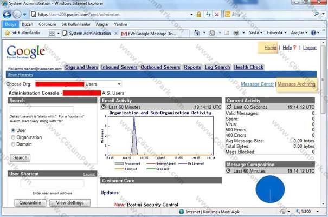
Task: Click the Print toolbar icon
Action: pyautogui.click(x=236, y=33)
